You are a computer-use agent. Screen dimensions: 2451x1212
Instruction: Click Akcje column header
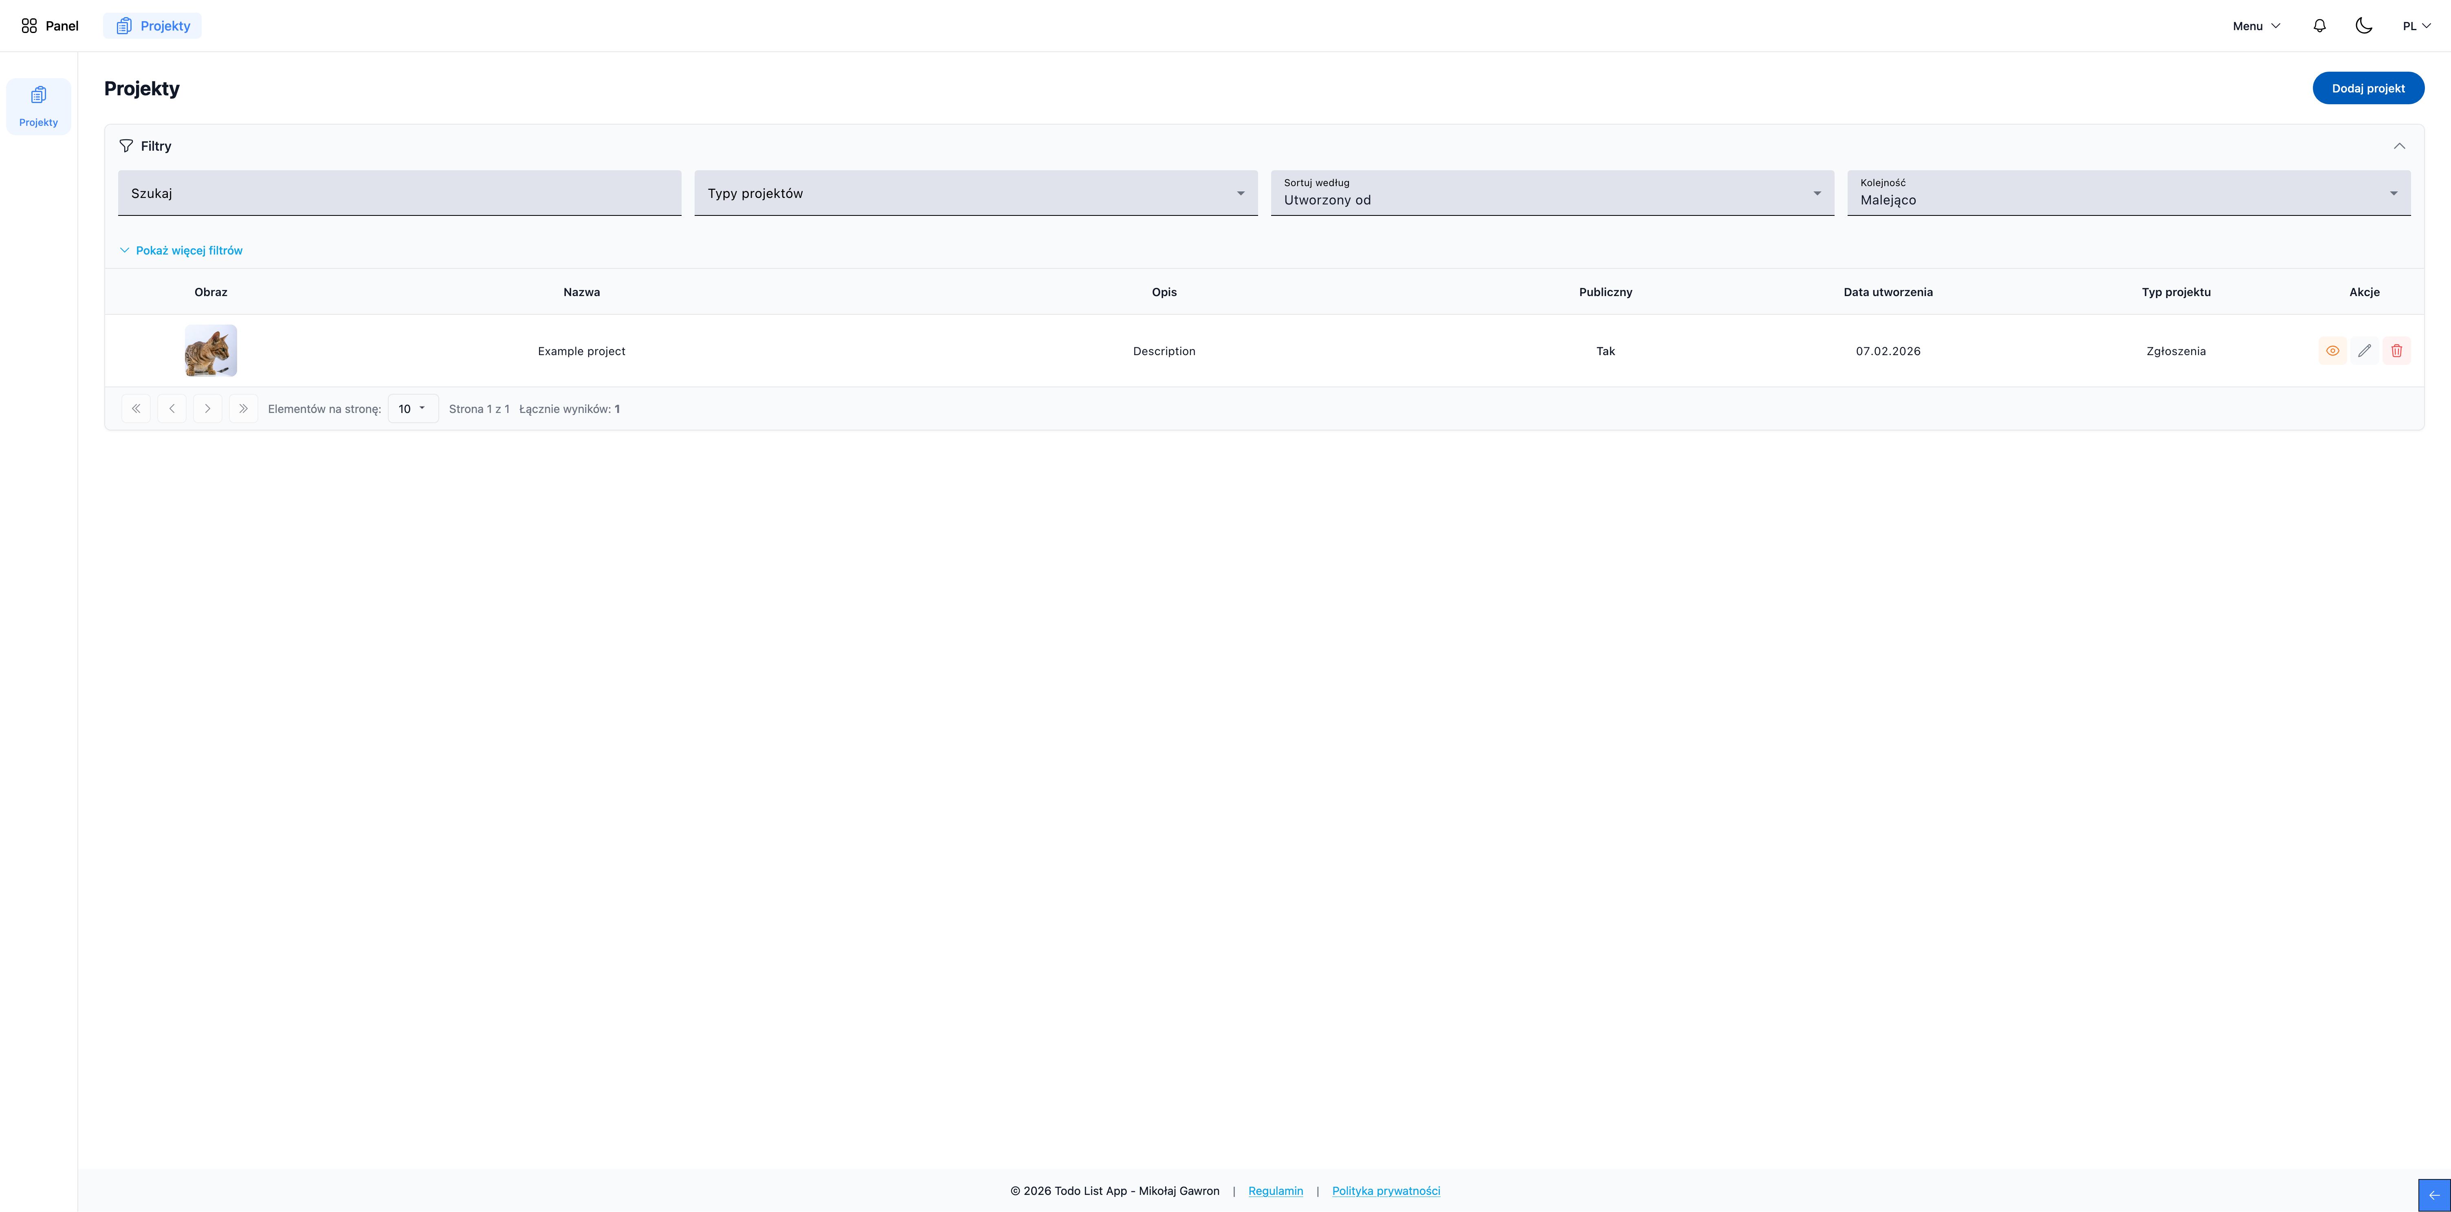click(2364, 292)
